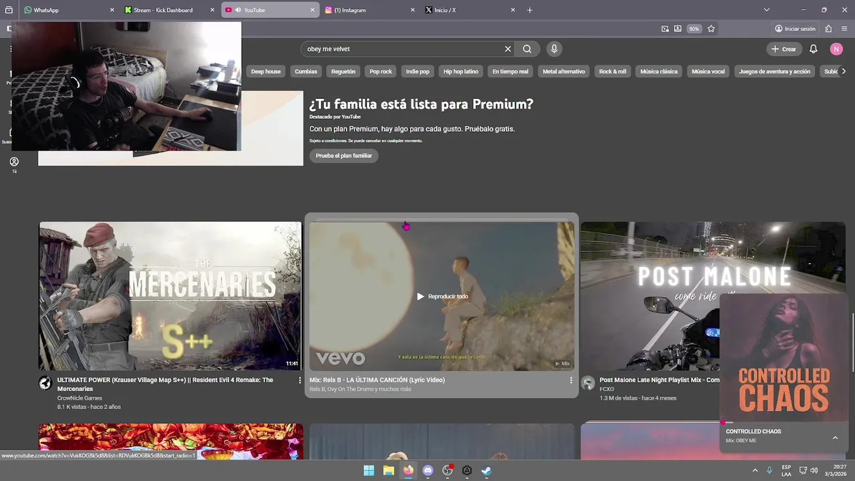Open the Mercenaries S++ thumbnail
This screenshot has height=481, width=855.
click(170, 296)
